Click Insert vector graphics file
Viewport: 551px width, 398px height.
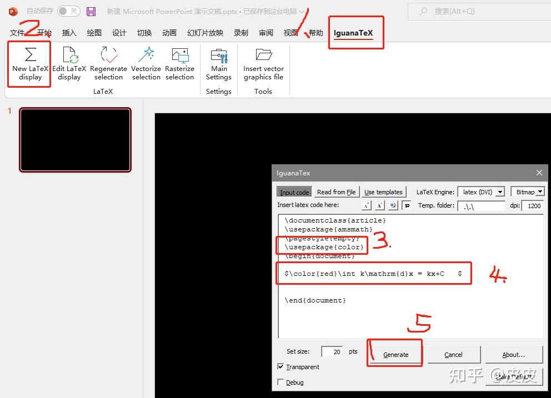click(x=263, y=64)
